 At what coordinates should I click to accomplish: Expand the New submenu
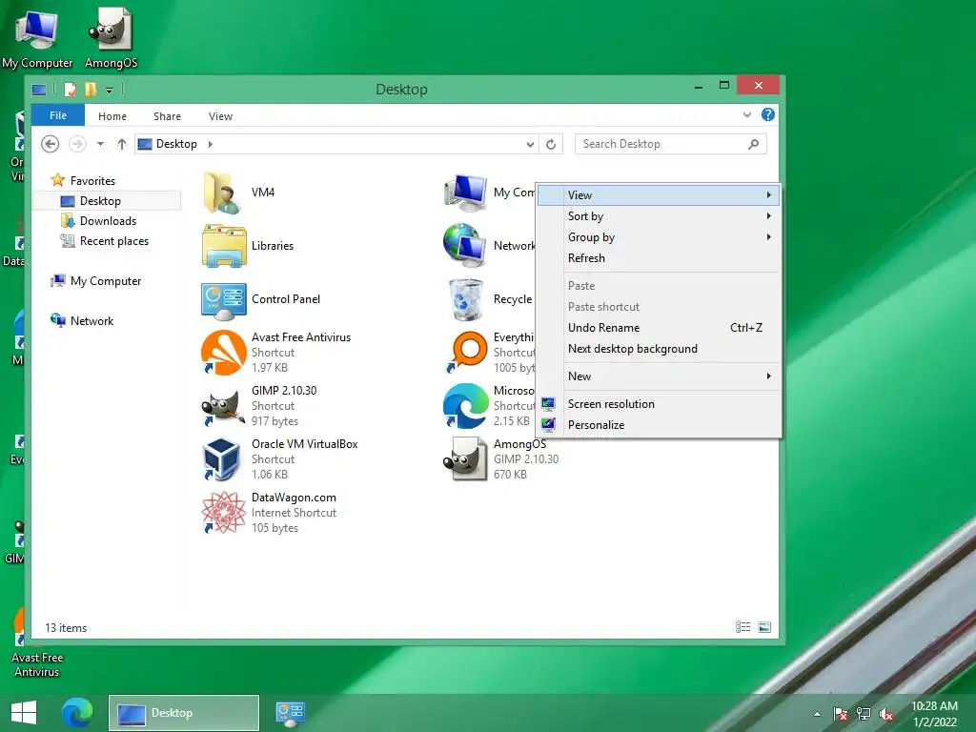[x=659, y=376]
